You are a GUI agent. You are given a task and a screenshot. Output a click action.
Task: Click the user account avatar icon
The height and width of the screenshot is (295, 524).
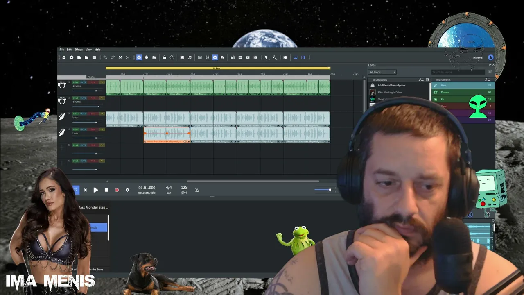click(x=490, y=57)
